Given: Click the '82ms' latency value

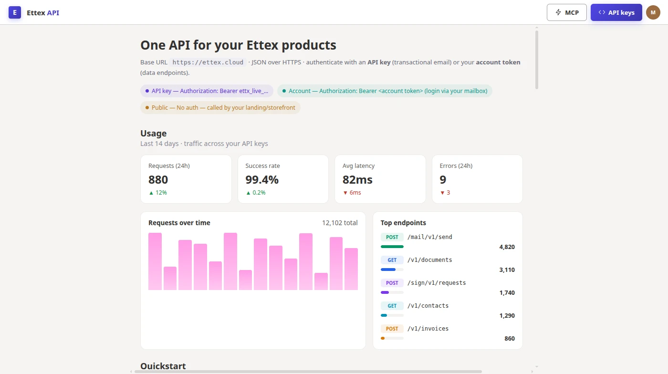Looking at the screenshot, I should [x=357, y=180].
